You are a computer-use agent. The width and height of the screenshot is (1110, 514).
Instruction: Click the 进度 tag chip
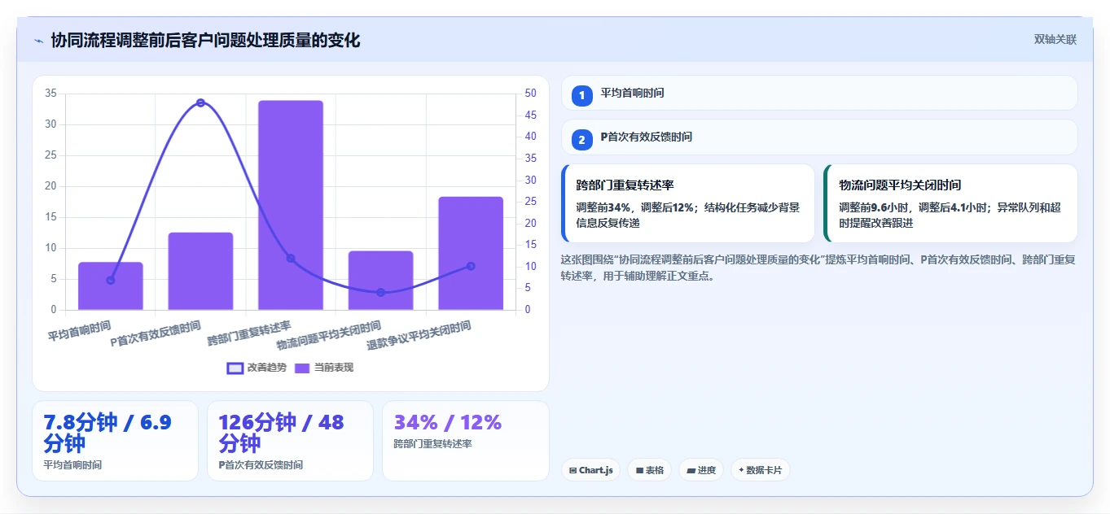click(701, 470)
